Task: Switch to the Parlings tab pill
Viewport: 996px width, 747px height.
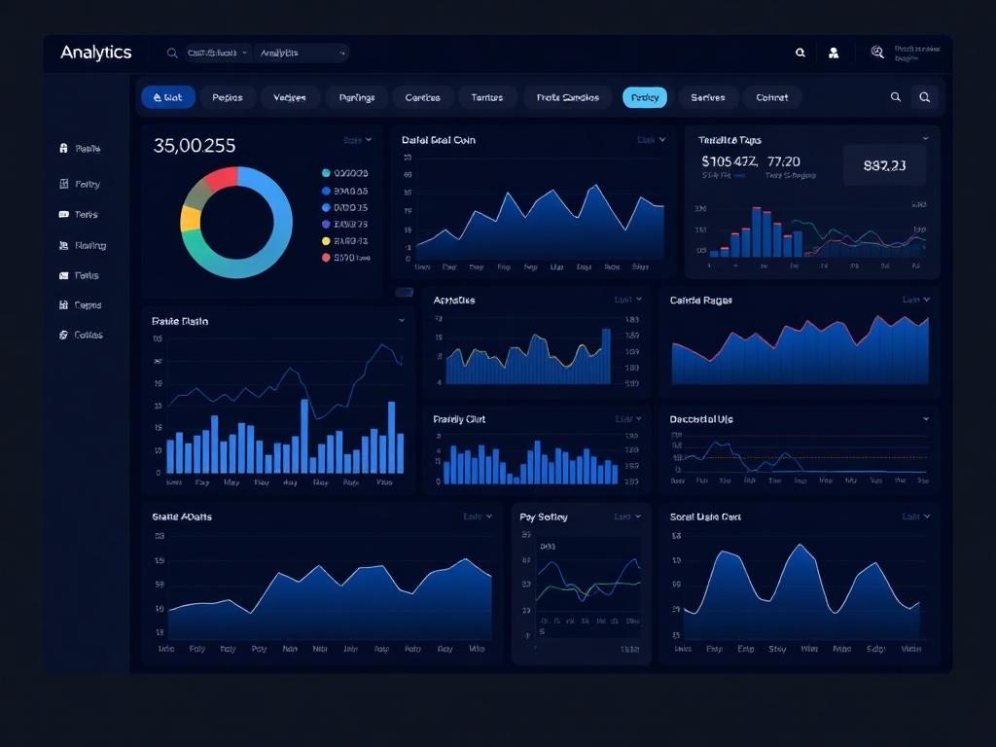Action: tap(357, 97)
